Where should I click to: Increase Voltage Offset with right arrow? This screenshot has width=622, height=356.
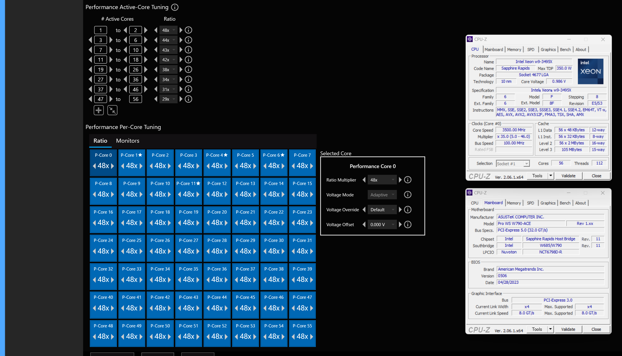click(x=400, y=224)
